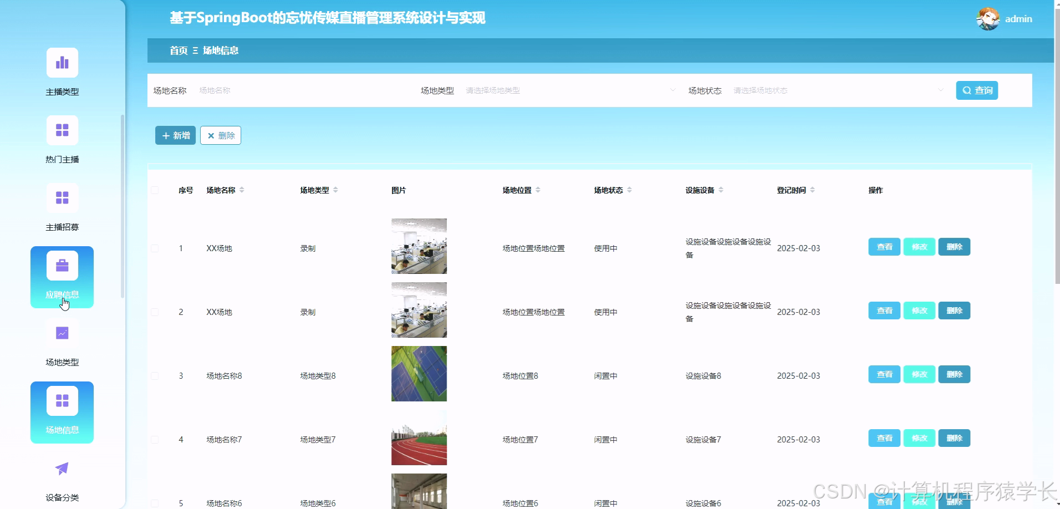Check the select-all checkbox in table header

(156, 190)
